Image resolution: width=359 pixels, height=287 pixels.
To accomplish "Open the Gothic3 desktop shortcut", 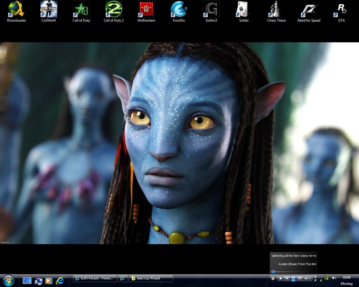I will point(211,10).
